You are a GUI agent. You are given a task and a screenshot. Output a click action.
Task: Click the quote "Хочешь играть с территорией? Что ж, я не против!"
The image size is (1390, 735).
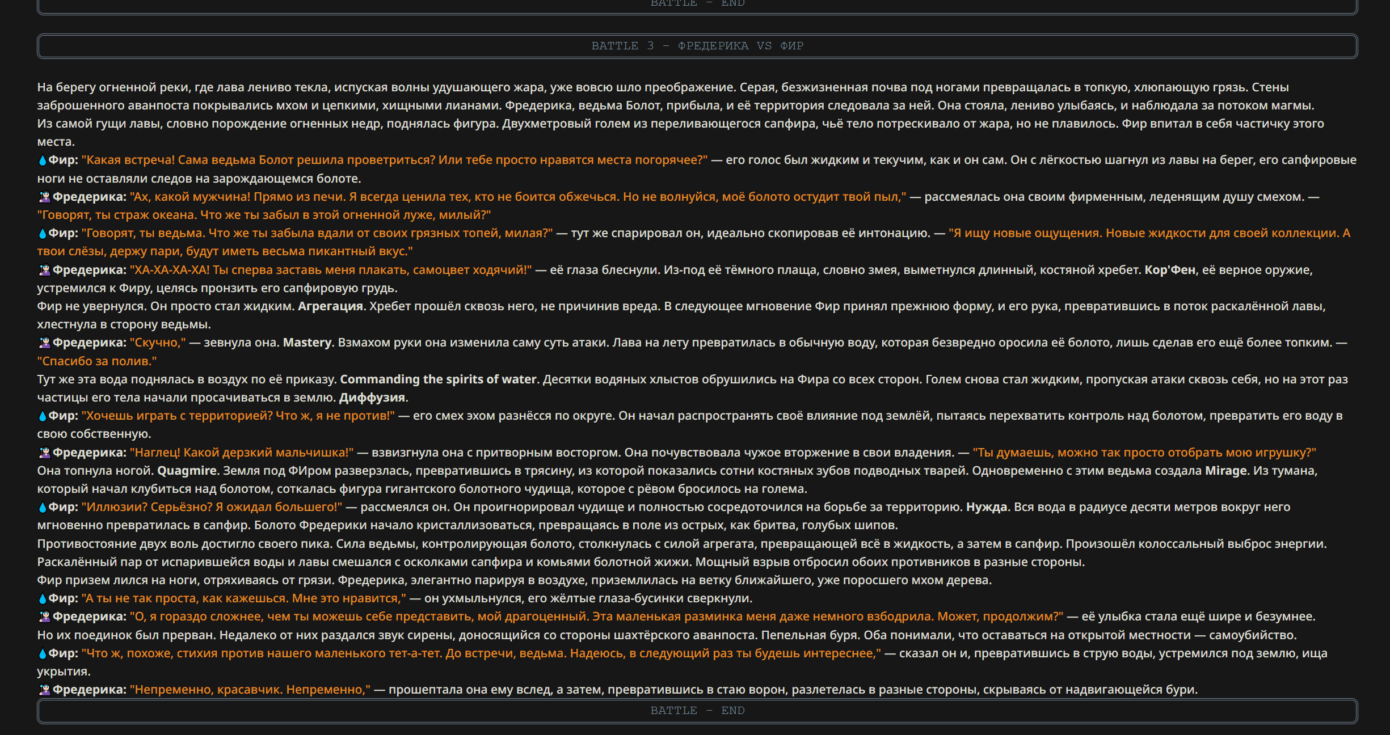tap(238, 416)
